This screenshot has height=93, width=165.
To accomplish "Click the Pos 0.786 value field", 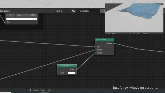I will 27,15.
